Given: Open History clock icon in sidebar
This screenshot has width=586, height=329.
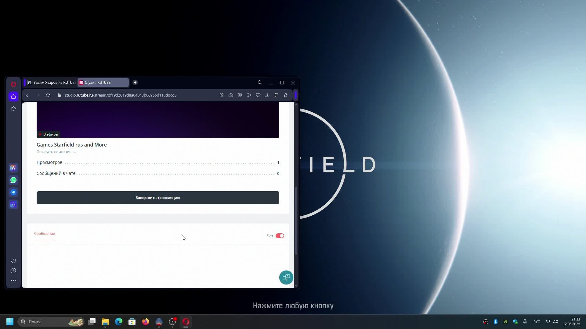Looking at the screenshot, I should point(13,271).
